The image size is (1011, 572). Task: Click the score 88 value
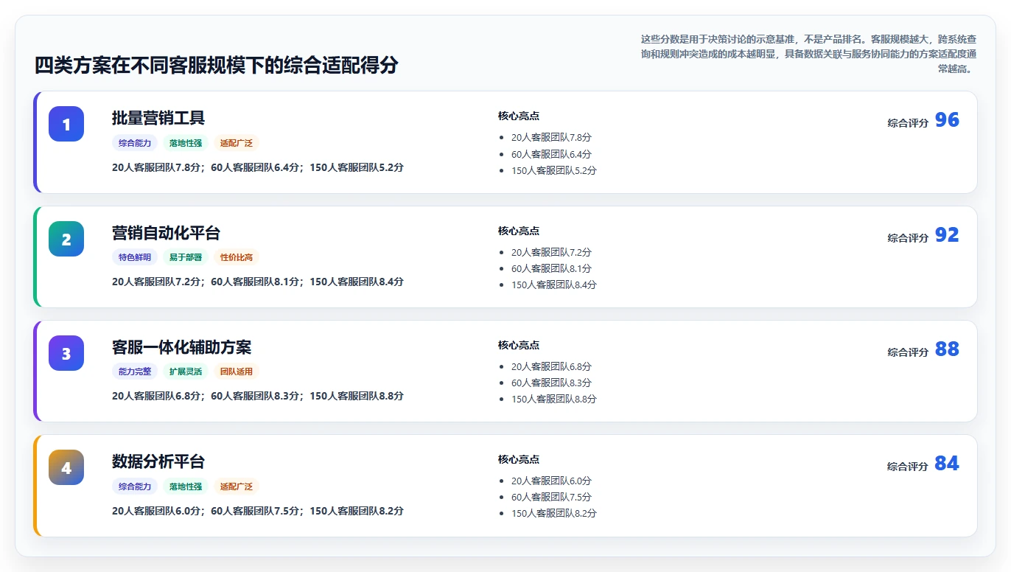pyautogui.click(x=947, y=349)
